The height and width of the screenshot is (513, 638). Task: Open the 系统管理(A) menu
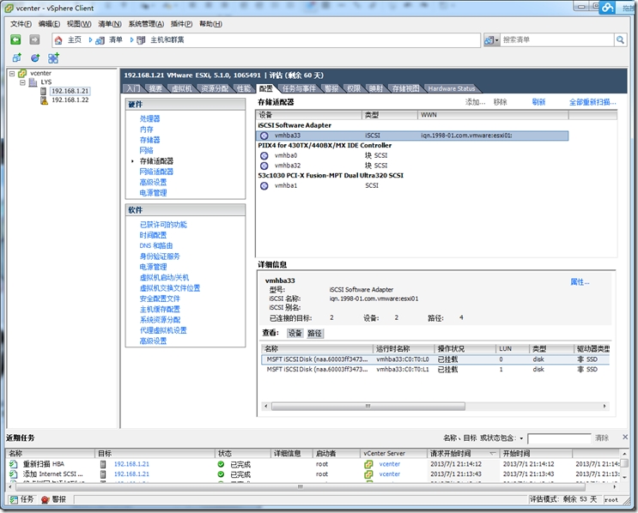(x=146, y=24)
